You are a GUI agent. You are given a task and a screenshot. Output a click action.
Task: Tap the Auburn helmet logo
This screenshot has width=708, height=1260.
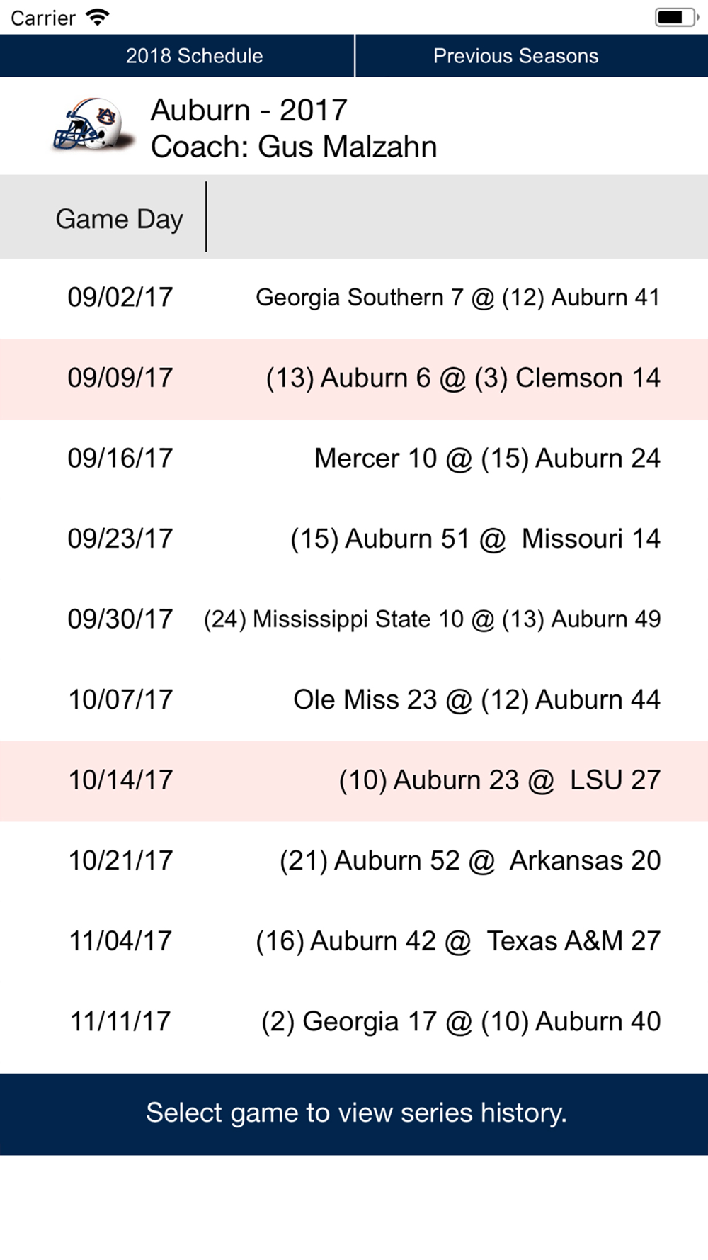pyautogui.click(x=93, y=125)
